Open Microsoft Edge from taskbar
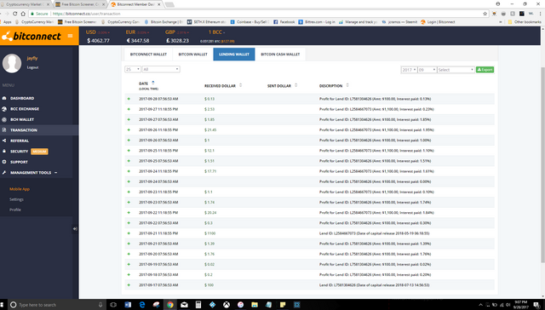Screen dimensions: 545x310 coord(142,305)
